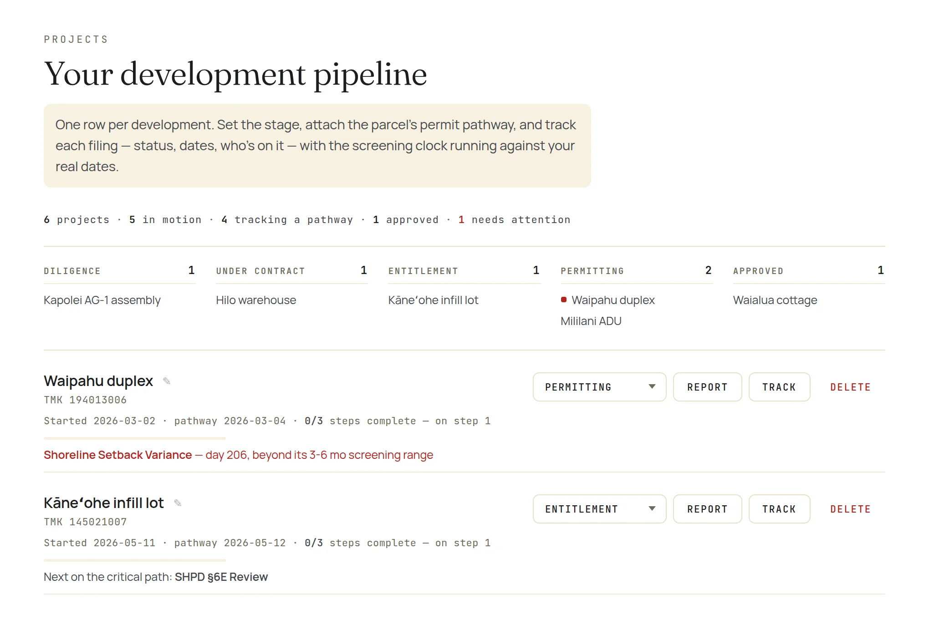Image resolution: width=929 pixels, height=620 pixels.
Task: Select Waipahu duplex in Permitting column
Action: (613, 300)
